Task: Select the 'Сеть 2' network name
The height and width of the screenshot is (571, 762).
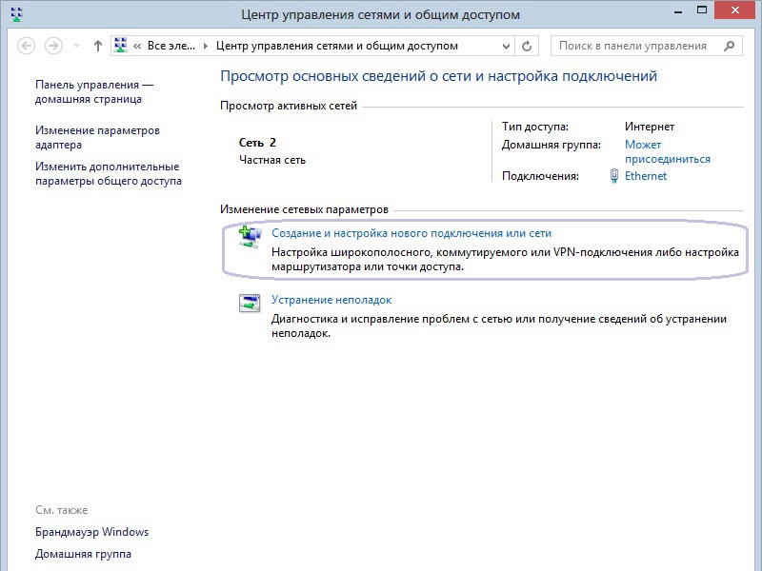Action: pos(257,142)
